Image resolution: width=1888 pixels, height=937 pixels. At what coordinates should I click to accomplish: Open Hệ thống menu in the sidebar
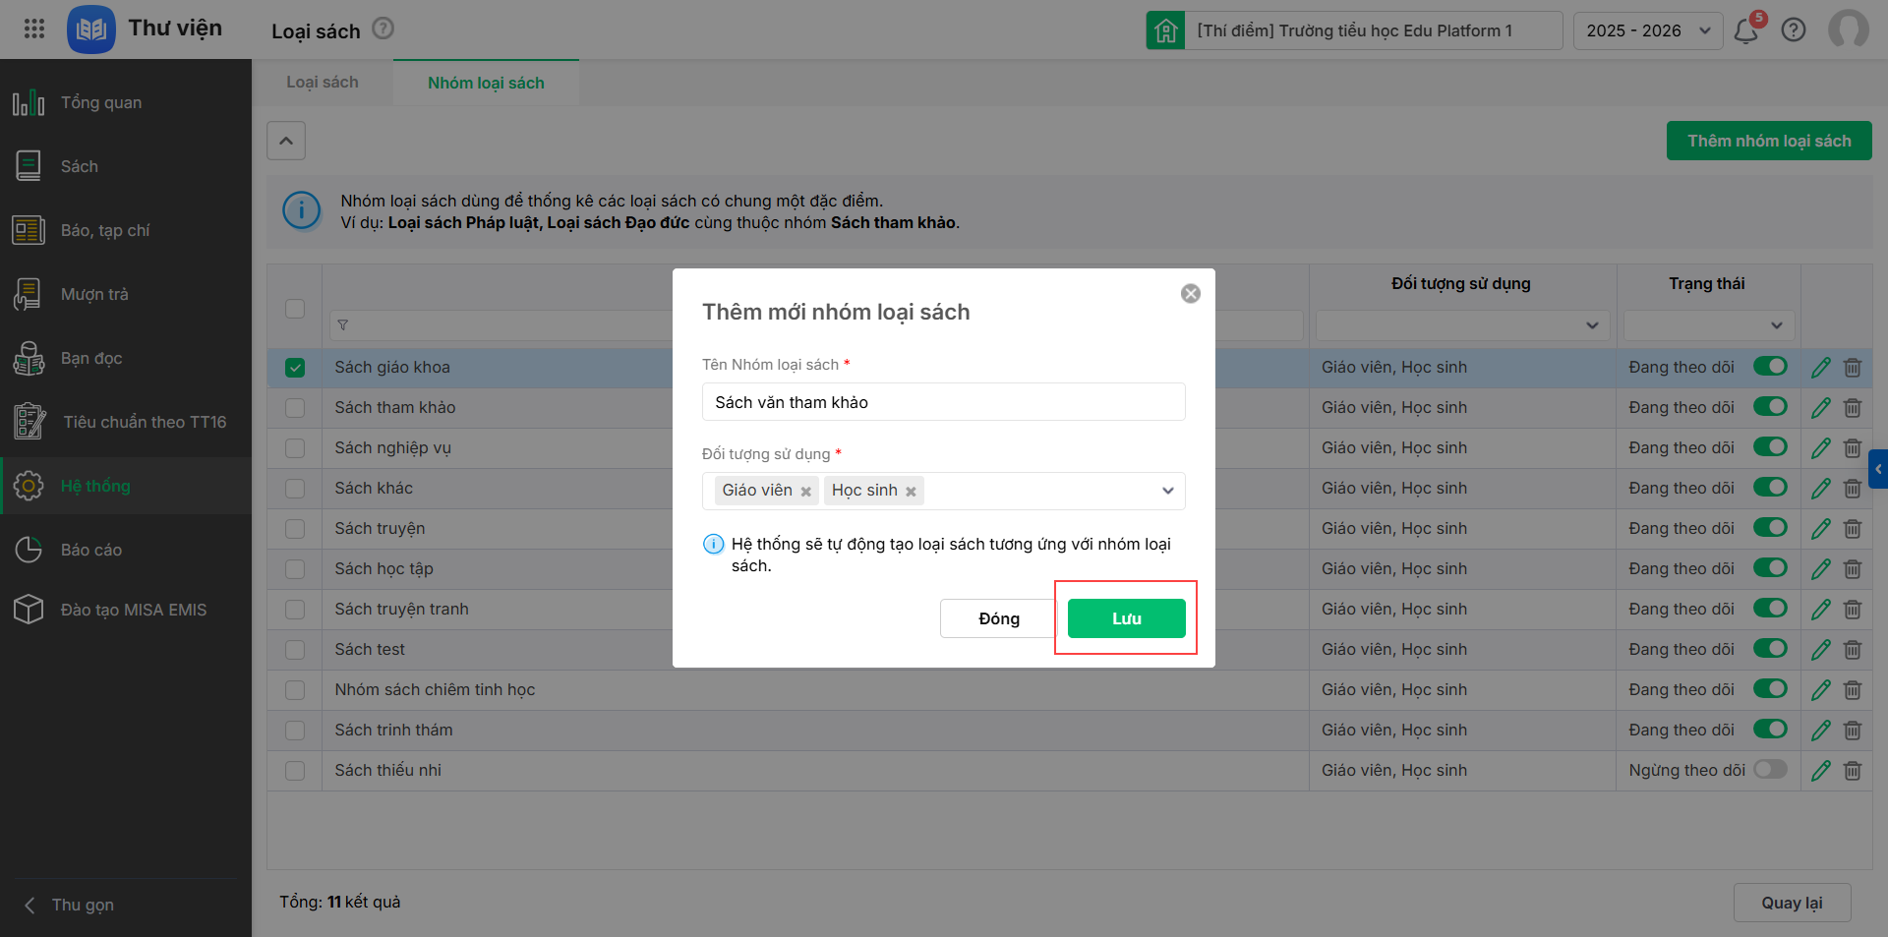94,486
